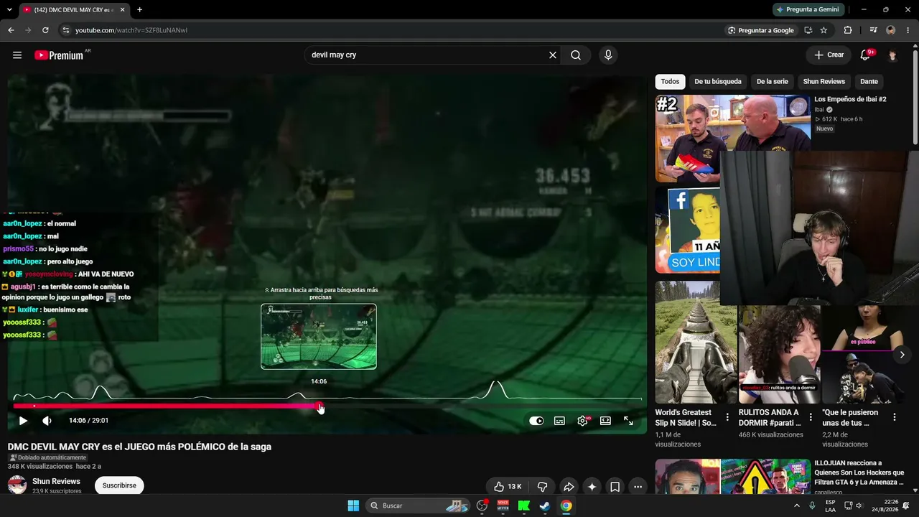Open new browser tab with plus
Image resolution: width=919 pixels, height=517 pixels.
pos(139,10)
